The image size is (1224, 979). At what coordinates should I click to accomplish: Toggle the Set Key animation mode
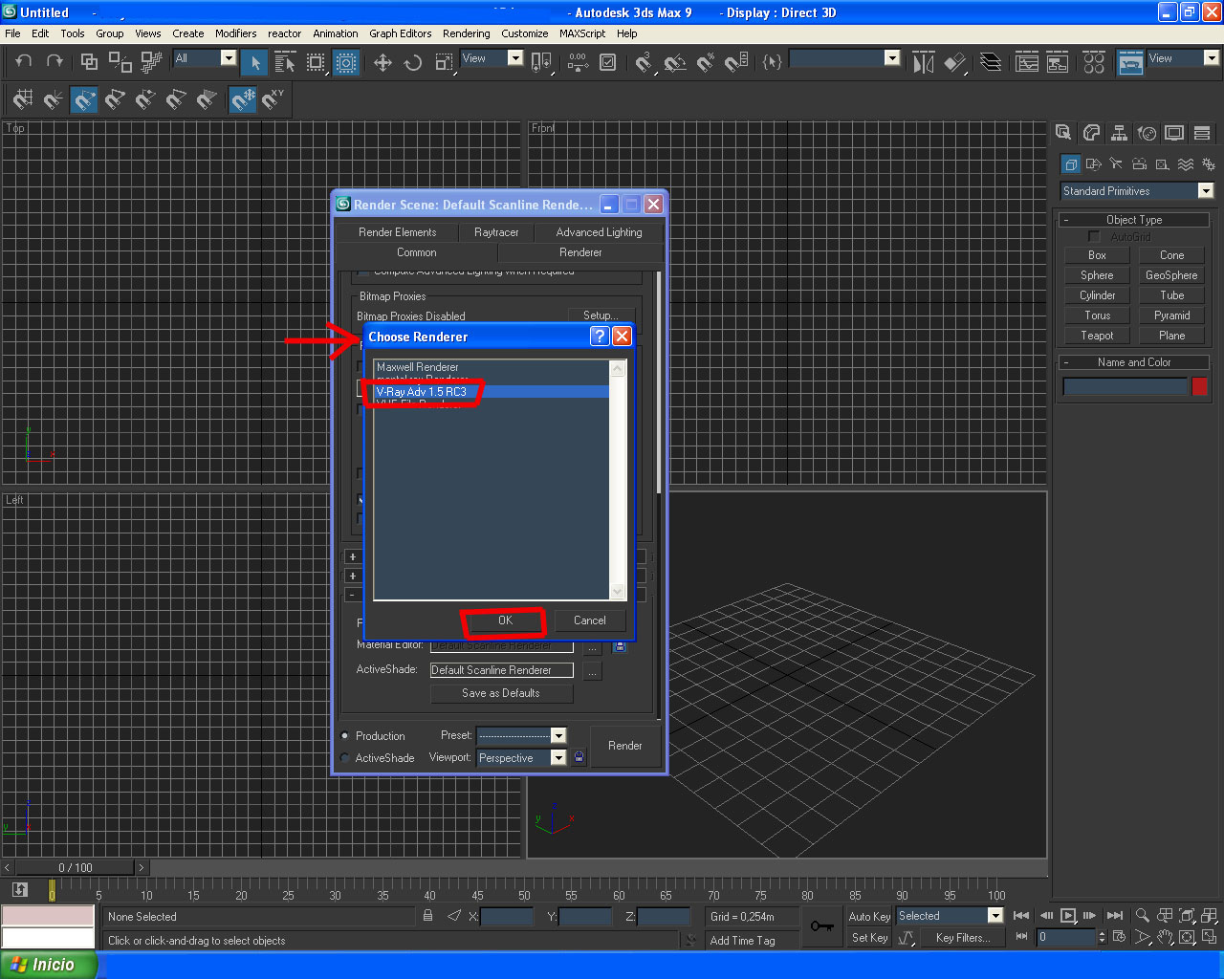tap(869, 938)
